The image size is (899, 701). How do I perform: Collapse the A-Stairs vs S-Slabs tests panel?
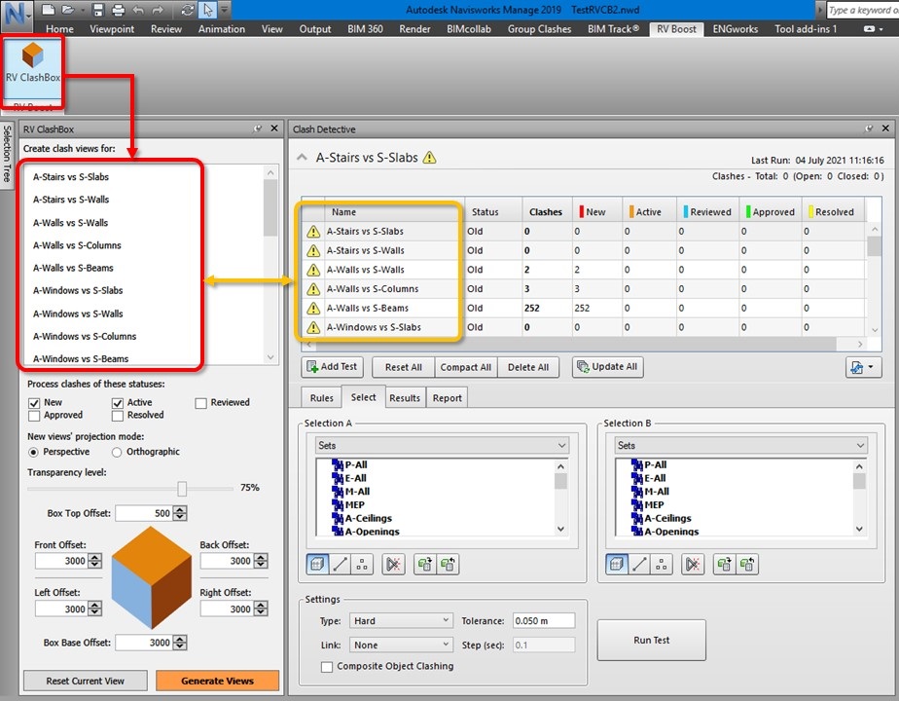302,157
